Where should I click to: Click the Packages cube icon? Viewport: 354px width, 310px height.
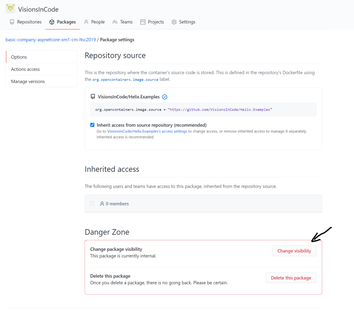coord(52,22)
